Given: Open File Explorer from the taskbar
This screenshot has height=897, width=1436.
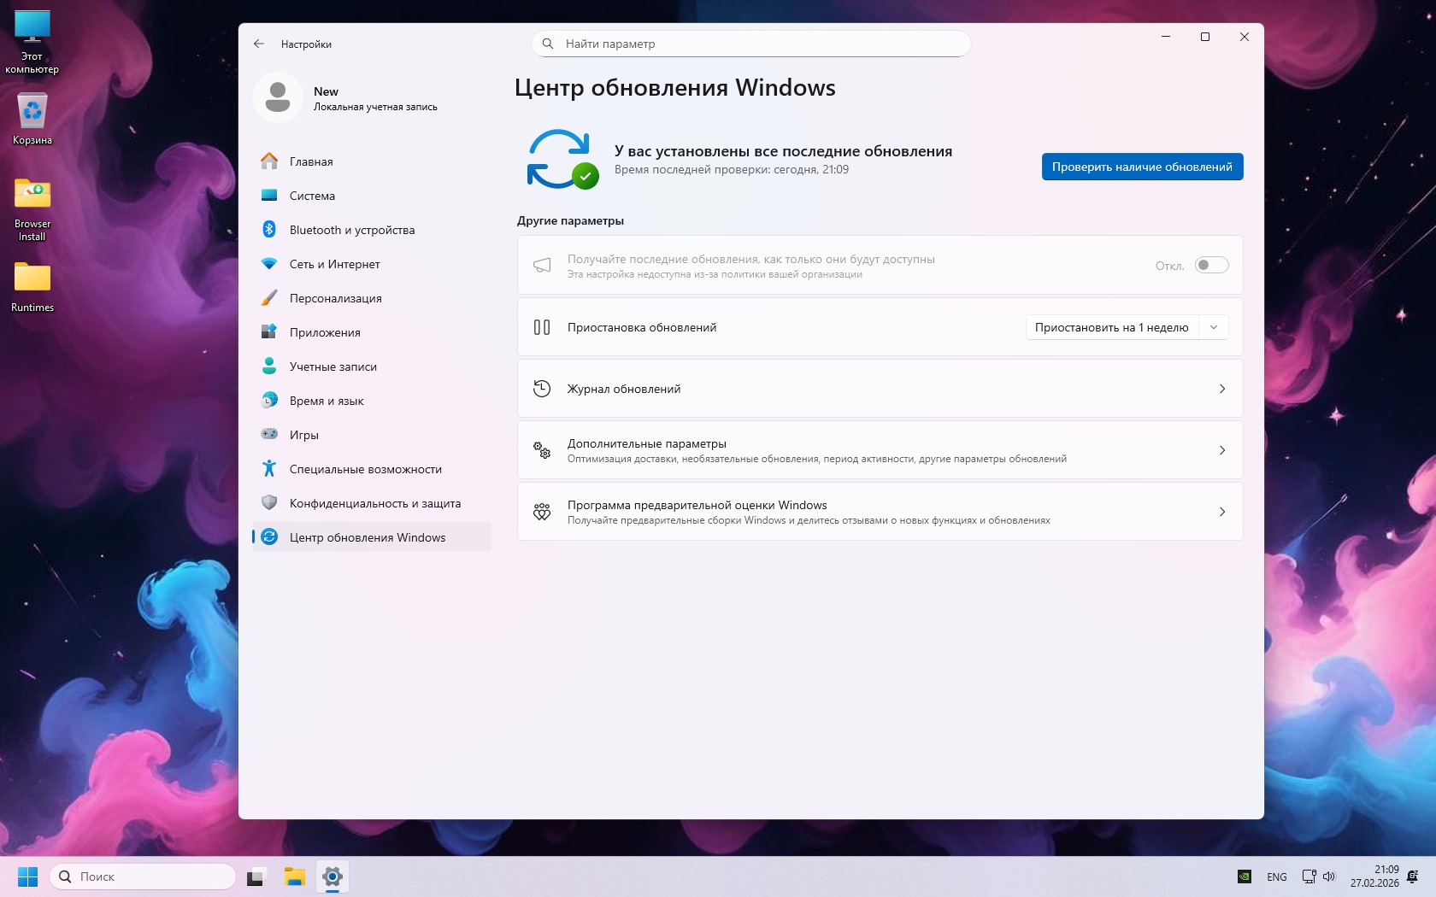Looking at the screenshot, I should pos(295,876).
